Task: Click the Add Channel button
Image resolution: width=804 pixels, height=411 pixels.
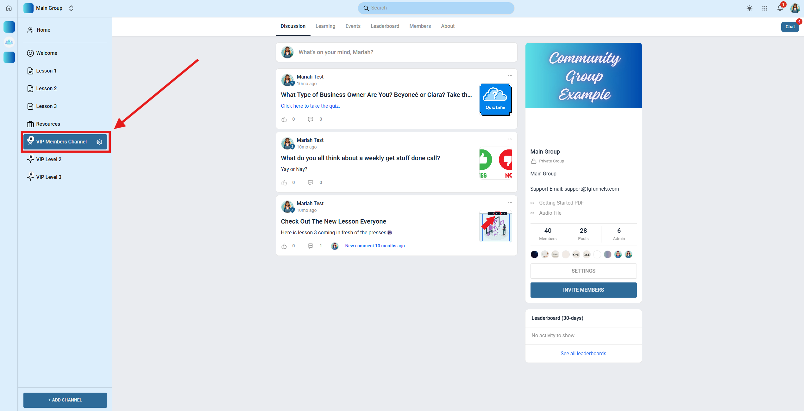Action: coord(65,400)
